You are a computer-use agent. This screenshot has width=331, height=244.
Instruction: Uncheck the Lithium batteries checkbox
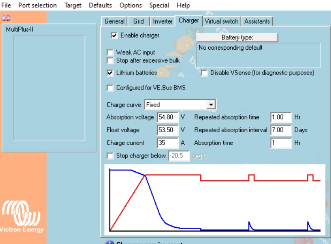(110, 73)
